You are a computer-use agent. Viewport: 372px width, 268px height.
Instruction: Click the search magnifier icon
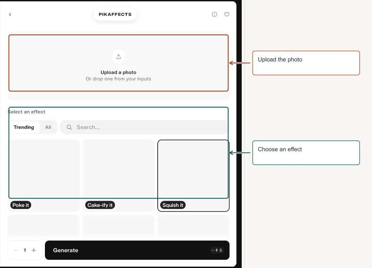tap(69, 127)
